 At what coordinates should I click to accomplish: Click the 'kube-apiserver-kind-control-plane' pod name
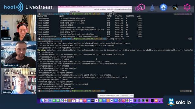(x=77, y=28)
